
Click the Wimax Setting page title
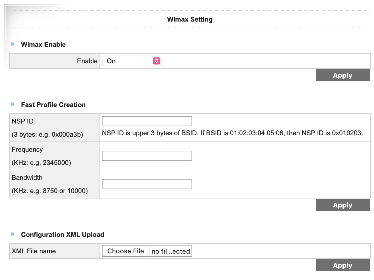point(190,19)
